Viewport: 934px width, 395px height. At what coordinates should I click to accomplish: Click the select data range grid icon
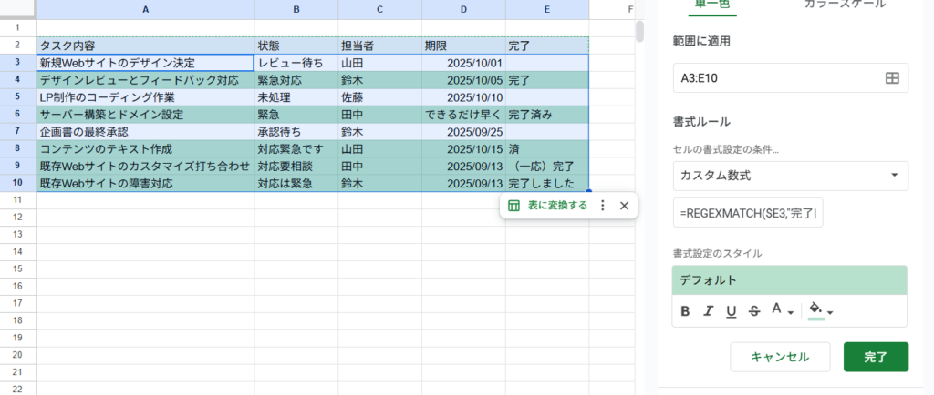tap(892, 78)
